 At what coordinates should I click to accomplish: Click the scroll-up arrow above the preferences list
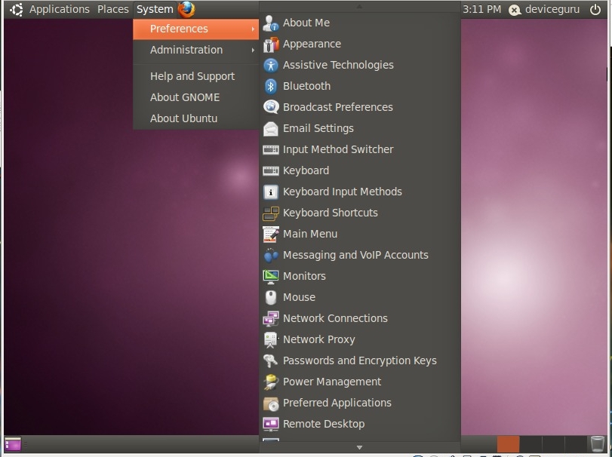point(359,6)
